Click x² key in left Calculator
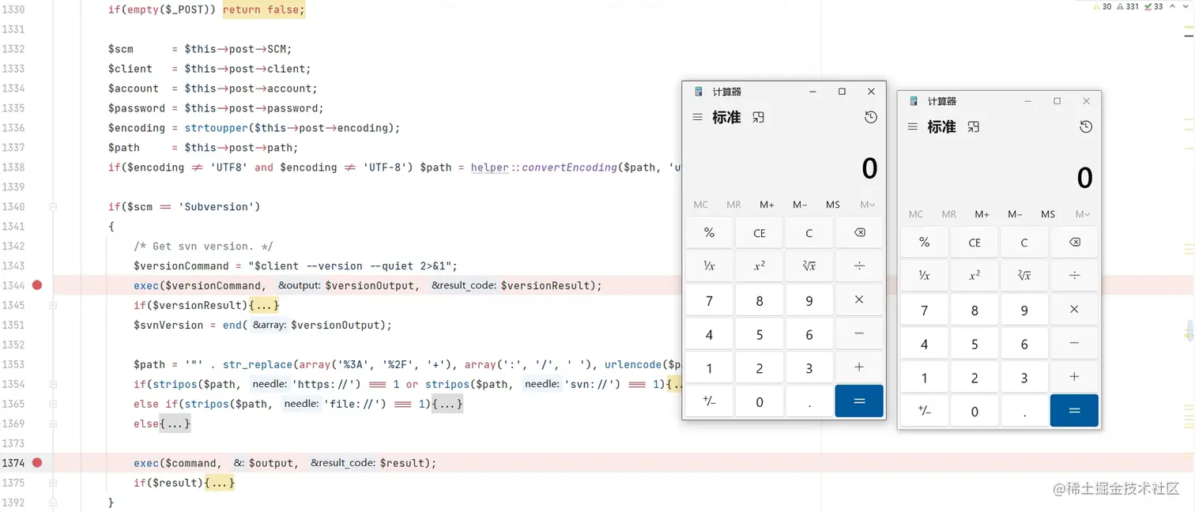The width and height of the screenshot is (1195, 512). click(x=759, y=266)
